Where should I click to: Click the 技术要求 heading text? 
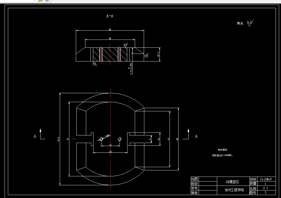[x=223, y=150]
